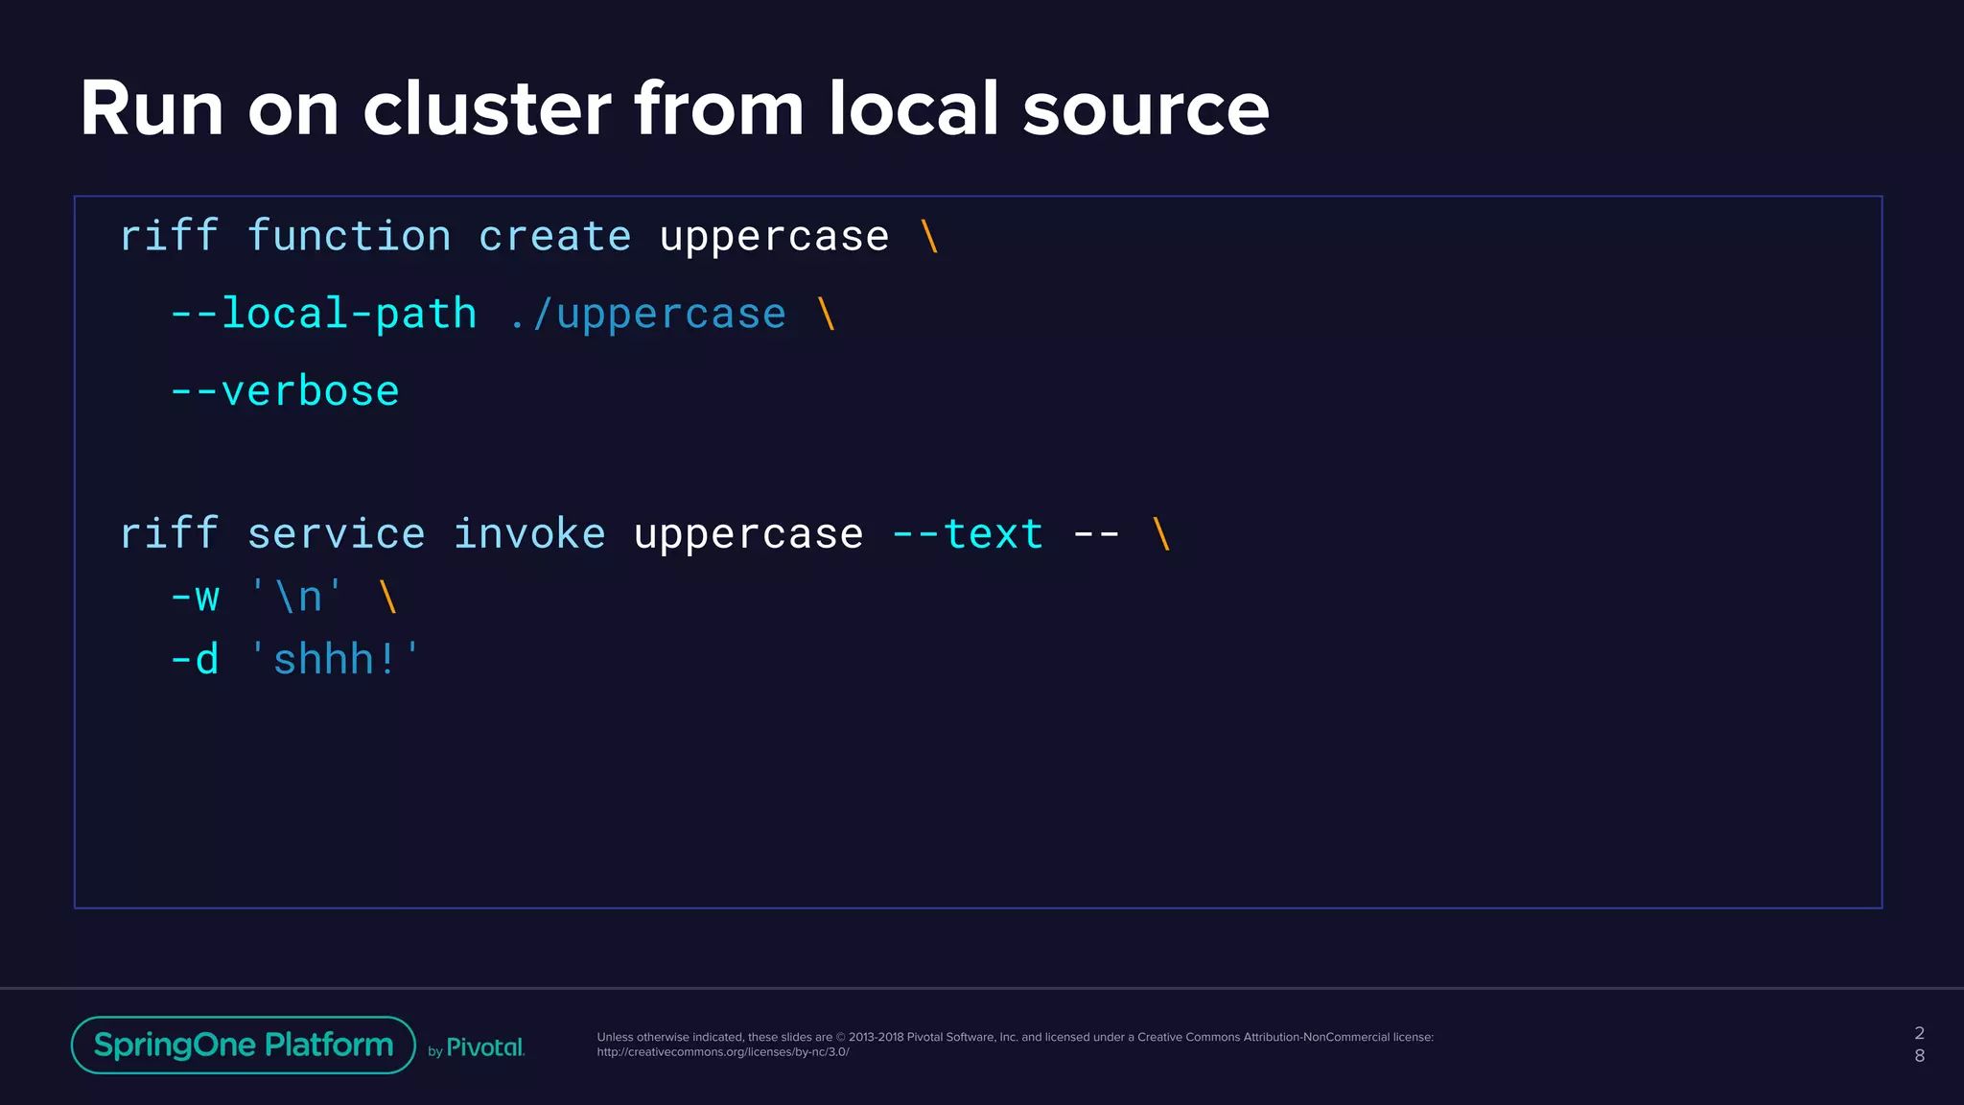Click the slide title 'Run on cluster from local source'
Viewport: 1964px width, 1105px height.
tap(674, 108)
